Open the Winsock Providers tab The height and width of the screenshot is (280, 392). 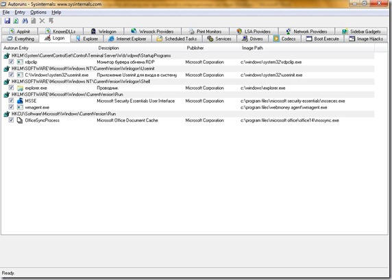pos(152,31)
